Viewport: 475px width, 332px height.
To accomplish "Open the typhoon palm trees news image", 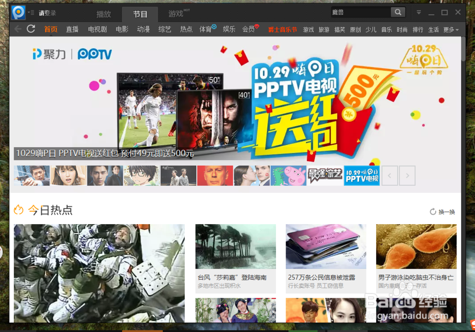I will [236, 247].
